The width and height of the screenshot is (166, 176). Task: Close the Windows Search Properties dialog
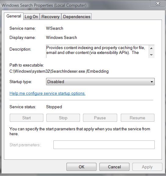[x=158, y=3]
